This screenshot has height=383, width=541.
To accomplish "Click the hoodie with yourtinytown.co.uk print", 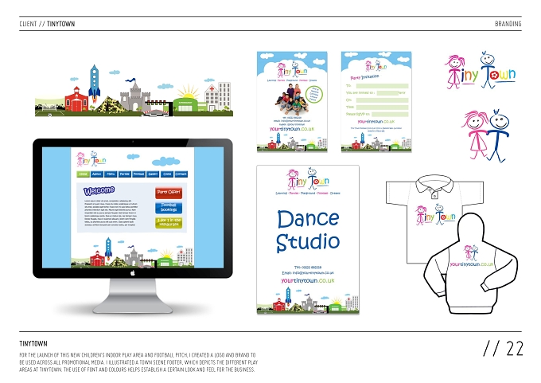I will tap(471, 264).
